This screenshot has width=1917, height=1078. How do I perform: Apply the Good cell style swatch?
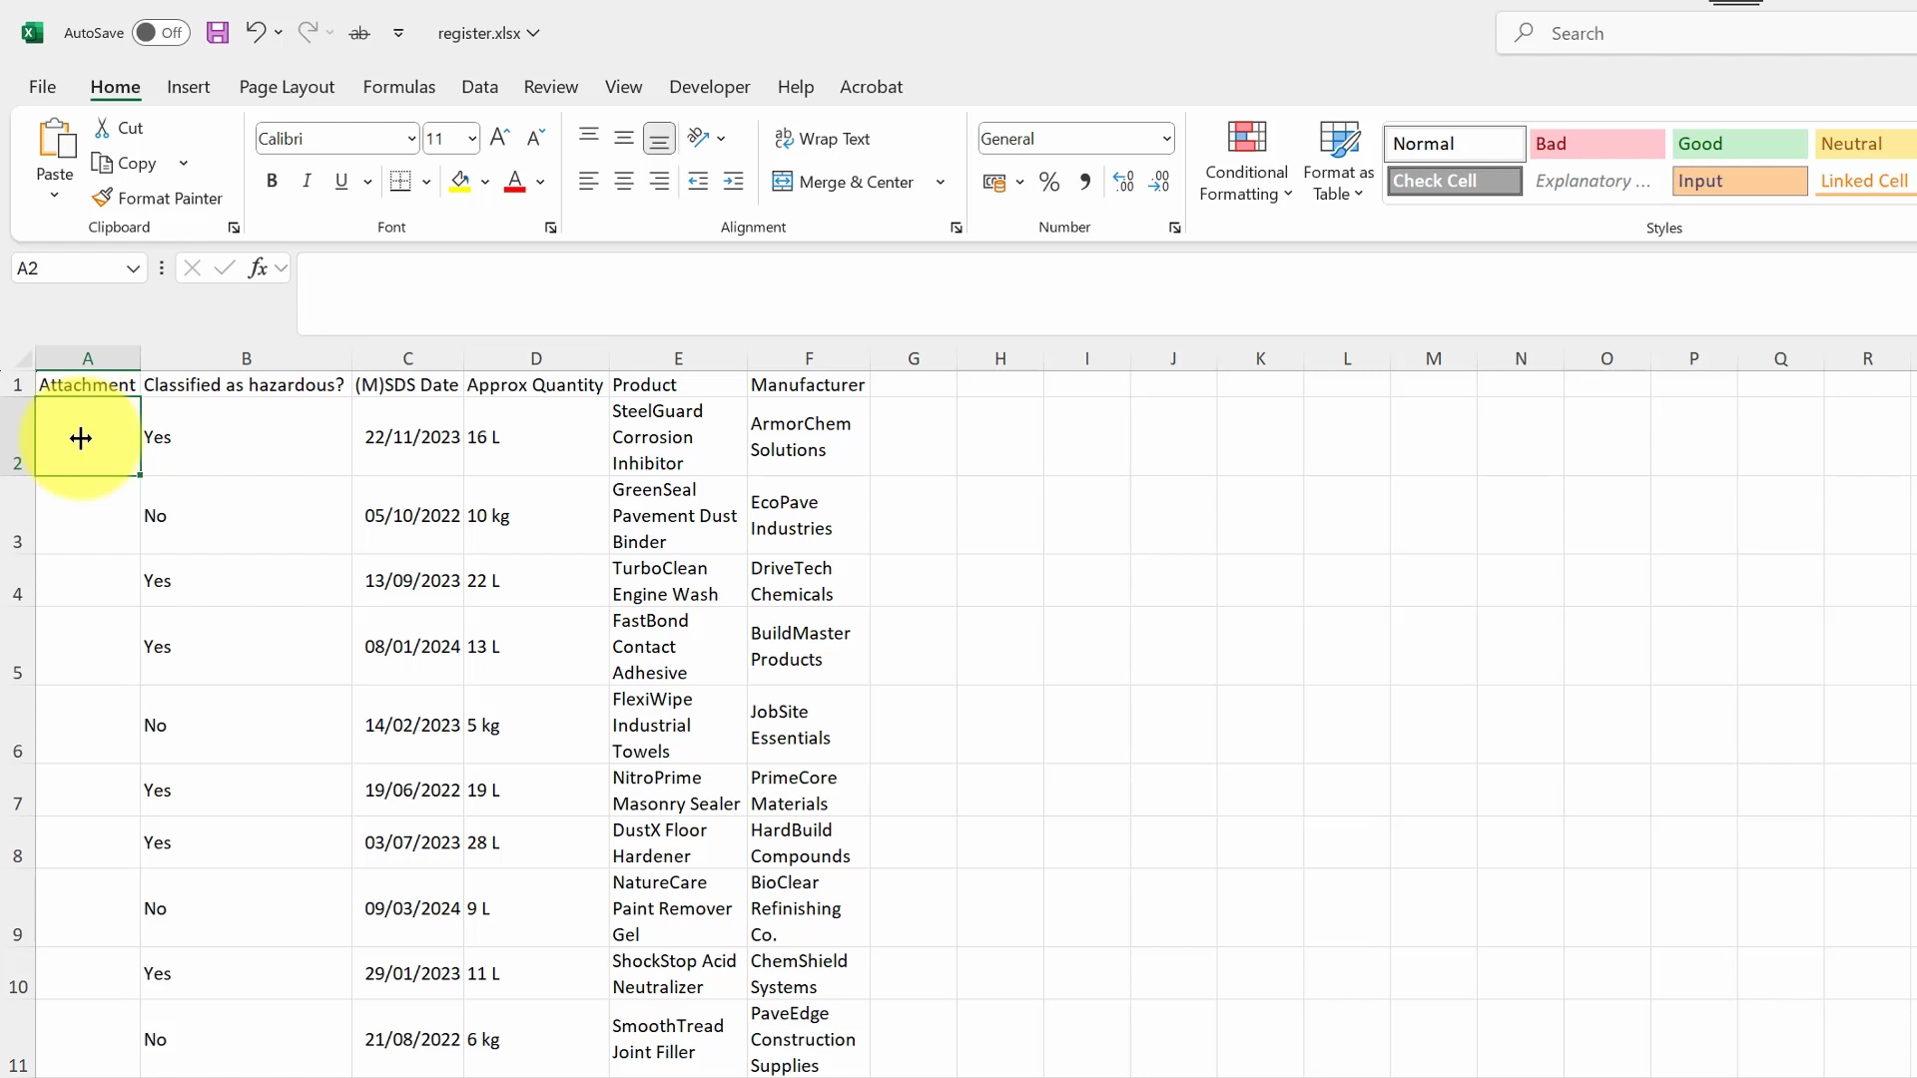1739,144
